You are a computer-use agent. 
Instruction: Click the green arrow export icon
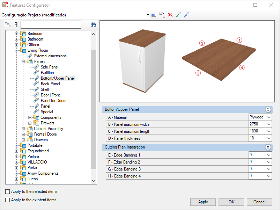(x=178, y=15)
